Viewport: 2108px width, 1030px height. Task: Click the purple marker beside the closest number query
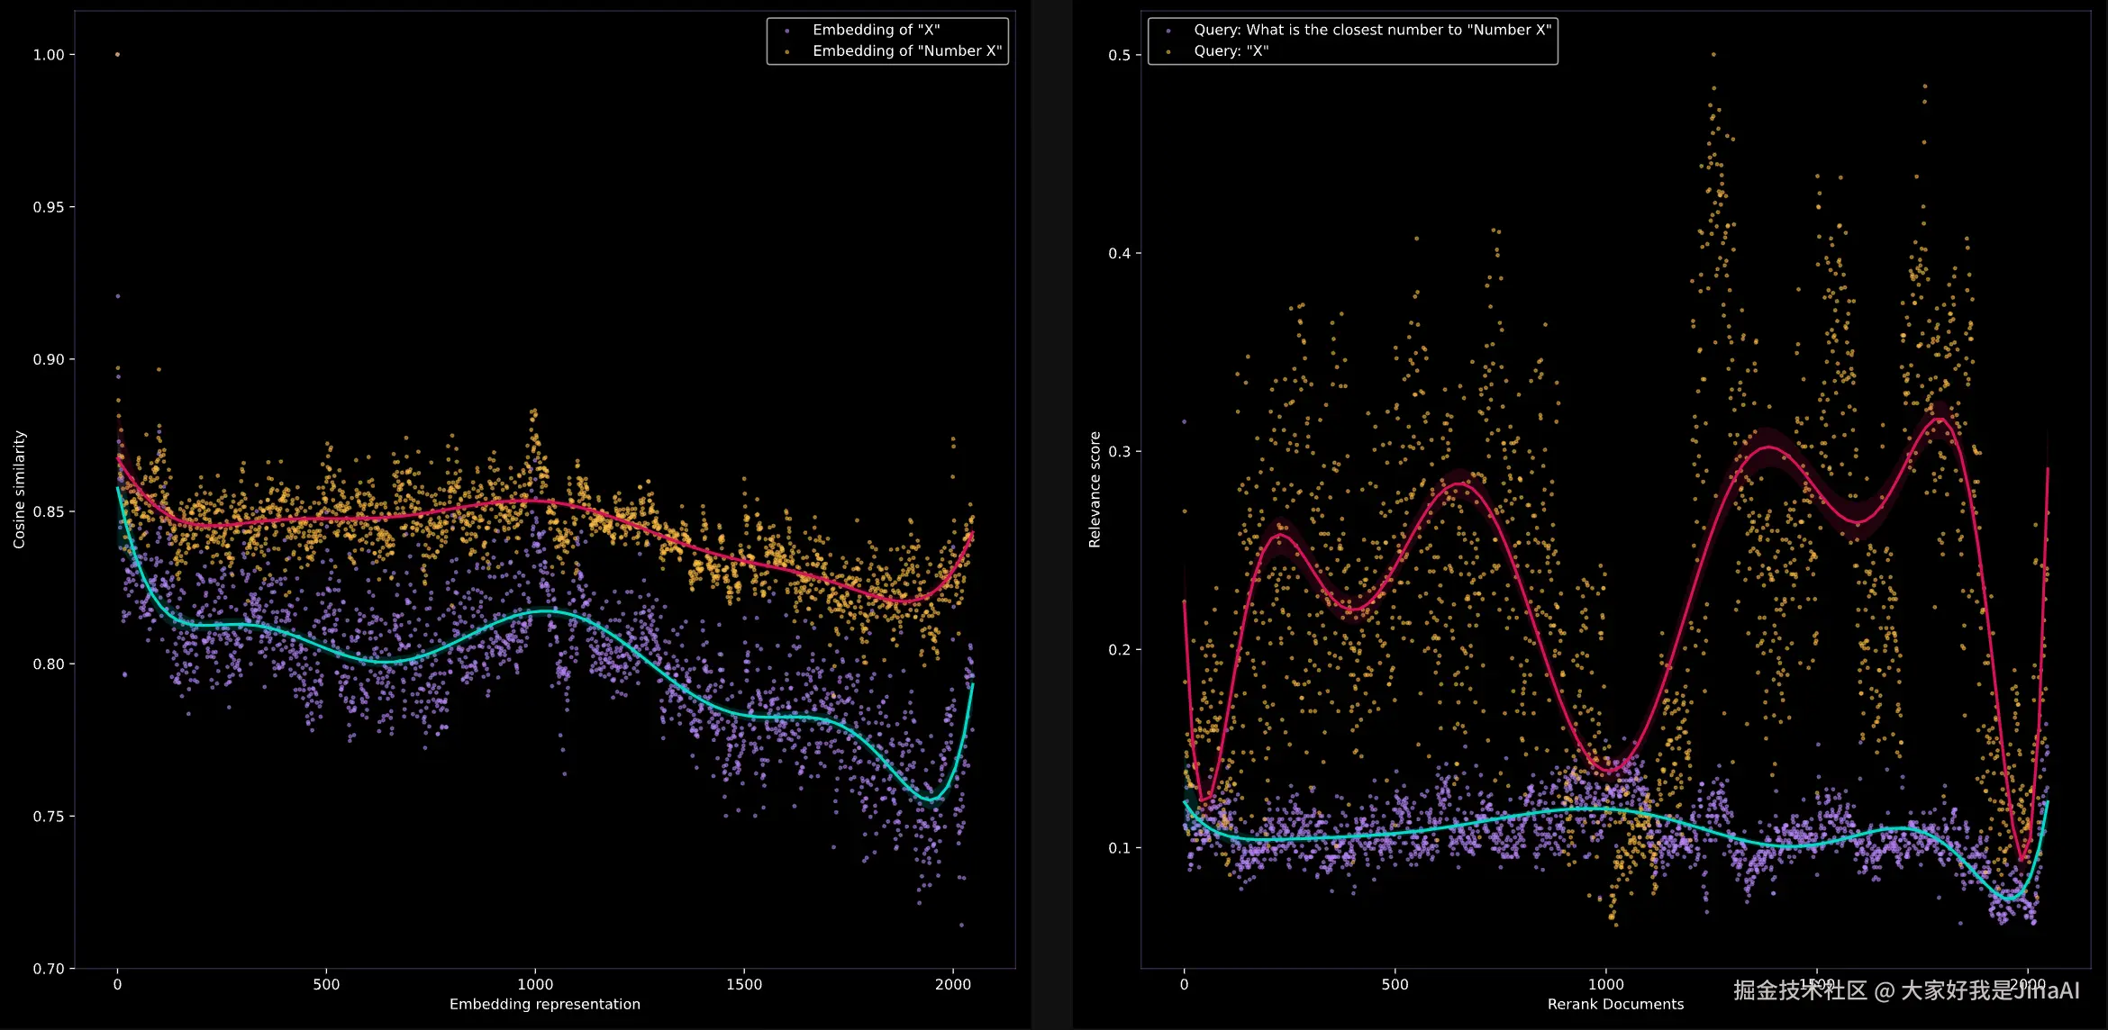point(1168,31)
